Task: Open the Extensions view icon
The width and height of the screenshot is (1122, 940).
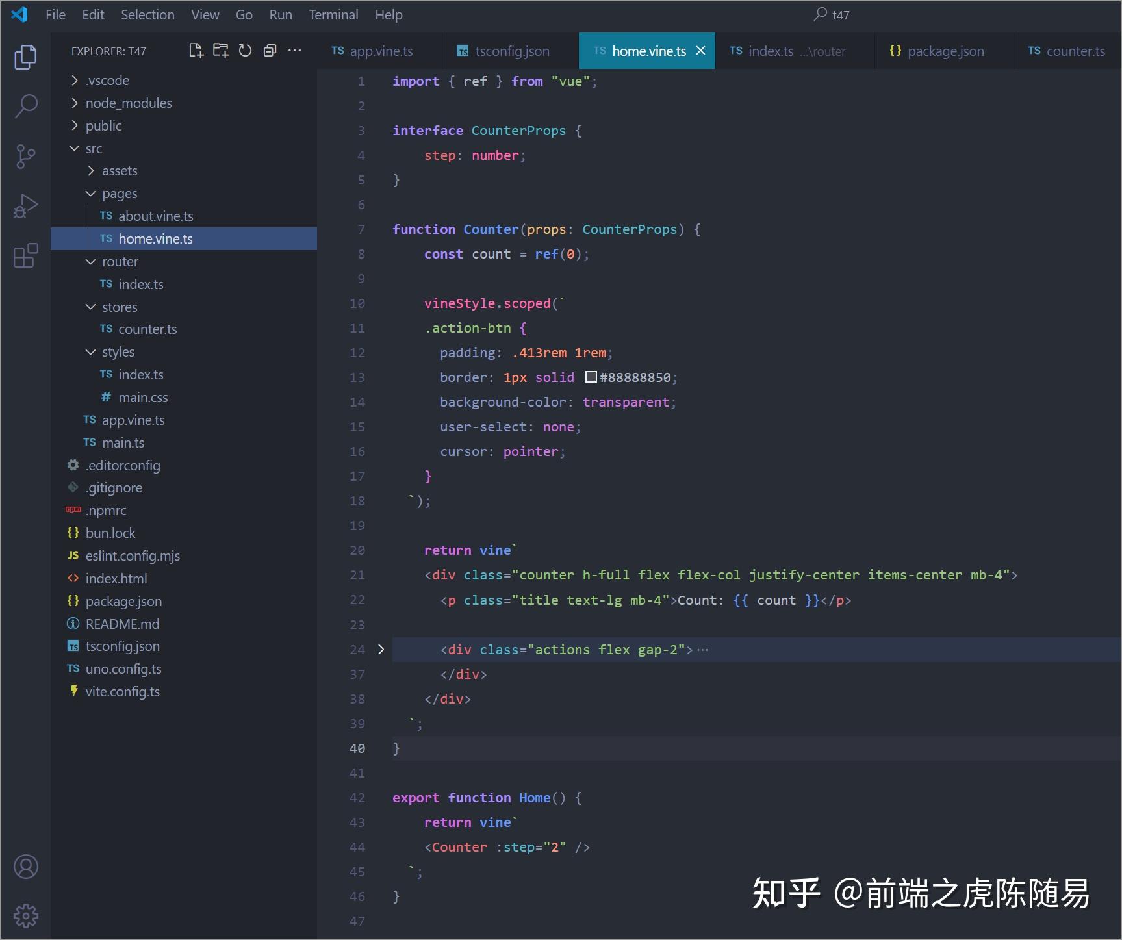Action: (25, 256)
